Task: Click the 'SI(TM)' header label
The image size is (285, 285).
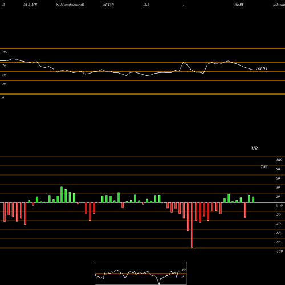Action: click(x=108, y=5)
